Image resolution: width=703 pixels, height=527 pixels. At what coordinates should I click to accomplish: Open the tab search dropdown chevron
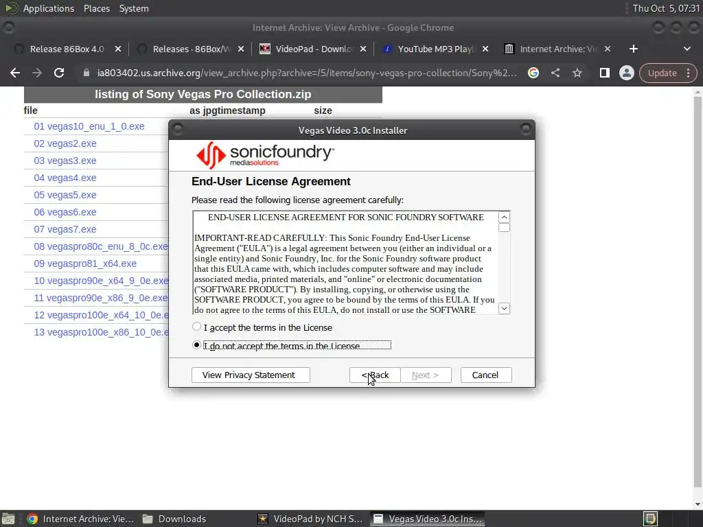(687, 49)
